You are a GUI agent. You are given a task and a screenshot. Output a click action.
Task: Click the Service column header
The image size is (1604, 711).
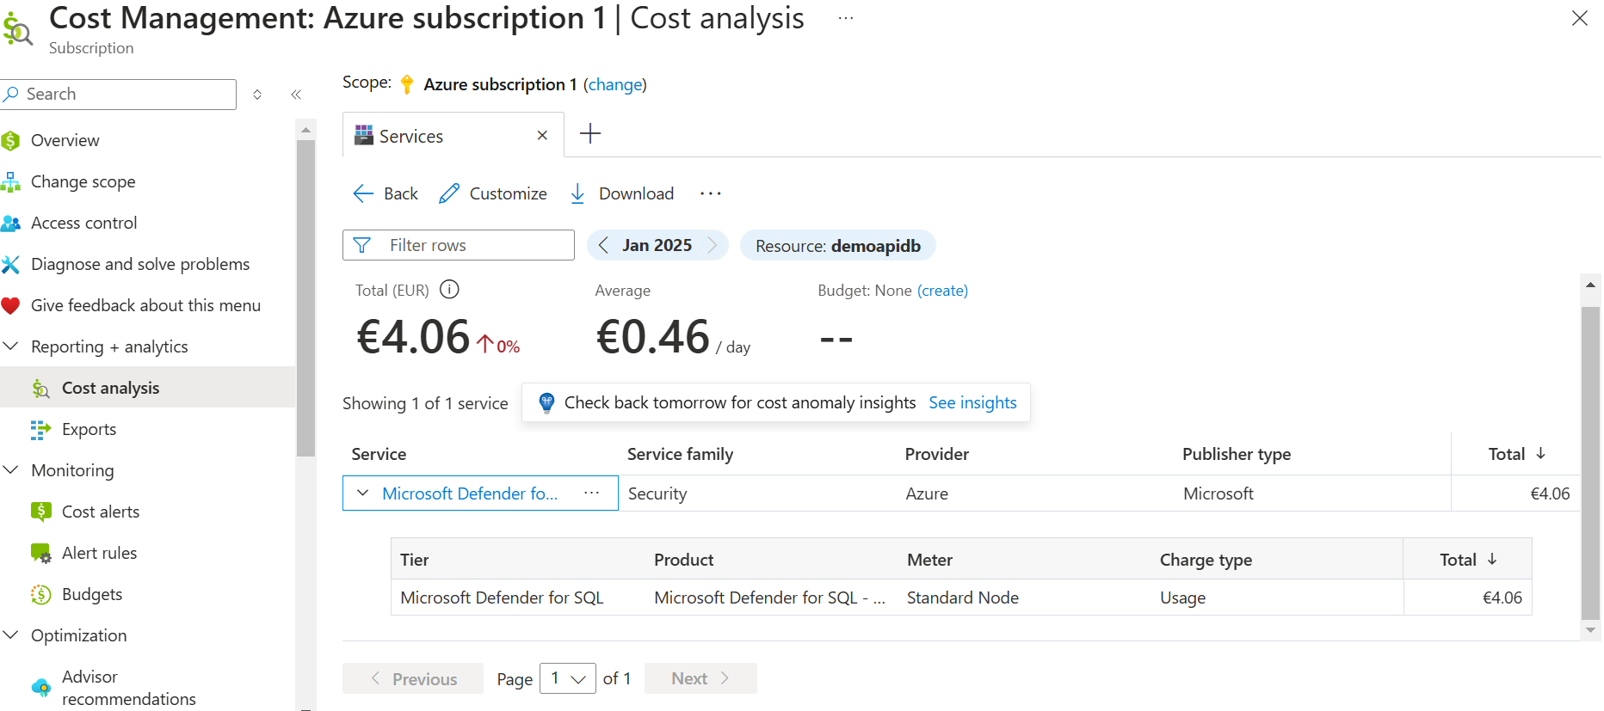point(379,454)
